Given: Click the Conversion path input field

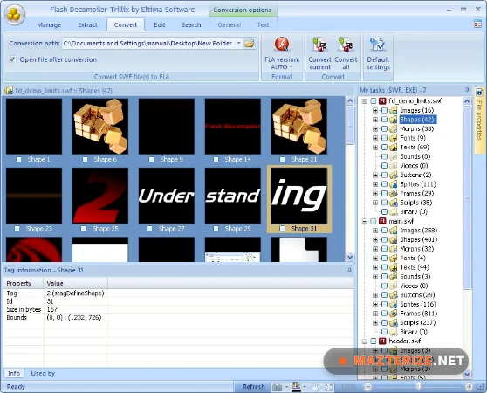Looking at the screenshot, I should click(x=148, y=43).
